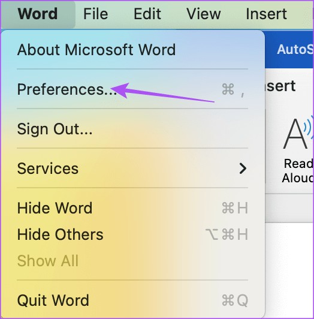314x319 pixels.
Task: Choose About Microsoft Word
Action: pyautogui.click(x=132, y=50)
